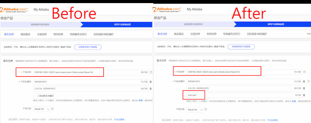311x123 pixels.
Task: Click help icon beside 58/128 product name
Action: click(x=151, y=72)
